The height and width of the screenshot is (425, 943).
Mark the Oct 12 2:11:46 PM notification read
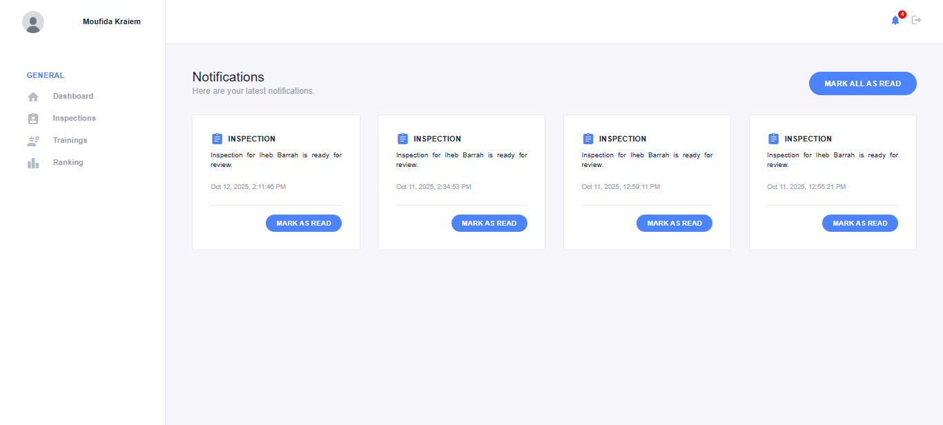(x=304, y=224)
